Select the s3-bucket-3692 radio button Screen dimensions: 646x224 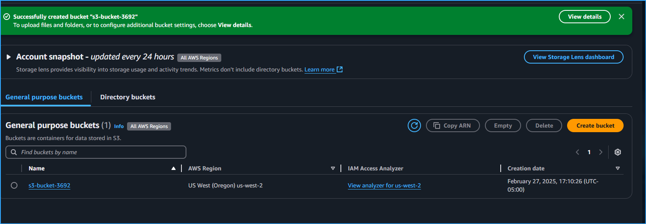click(14, 185)
